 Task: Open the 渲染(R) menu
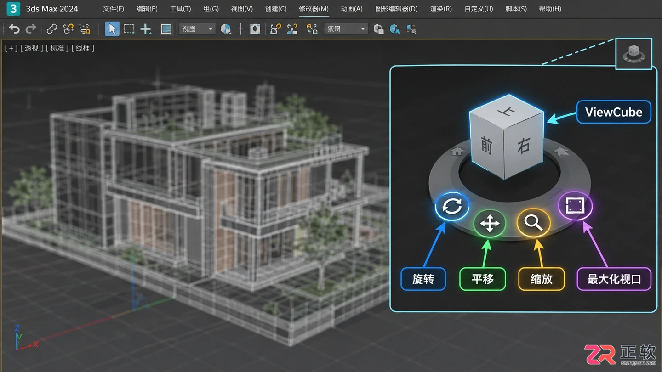(441, 9)
